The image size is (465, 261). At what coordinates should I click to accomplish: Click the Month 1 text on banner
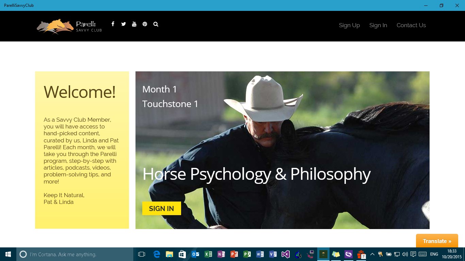coord(160,89)
